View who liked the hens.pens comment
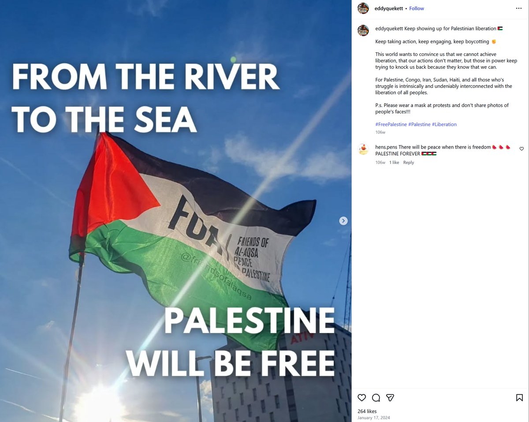The width and height of the screenshot is (529, 422). tap(394, 163)
